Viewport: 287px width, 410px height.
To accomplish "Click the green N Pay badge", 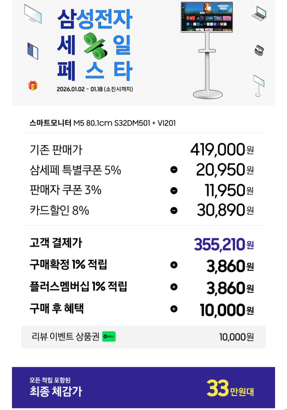I will [109, 336].
